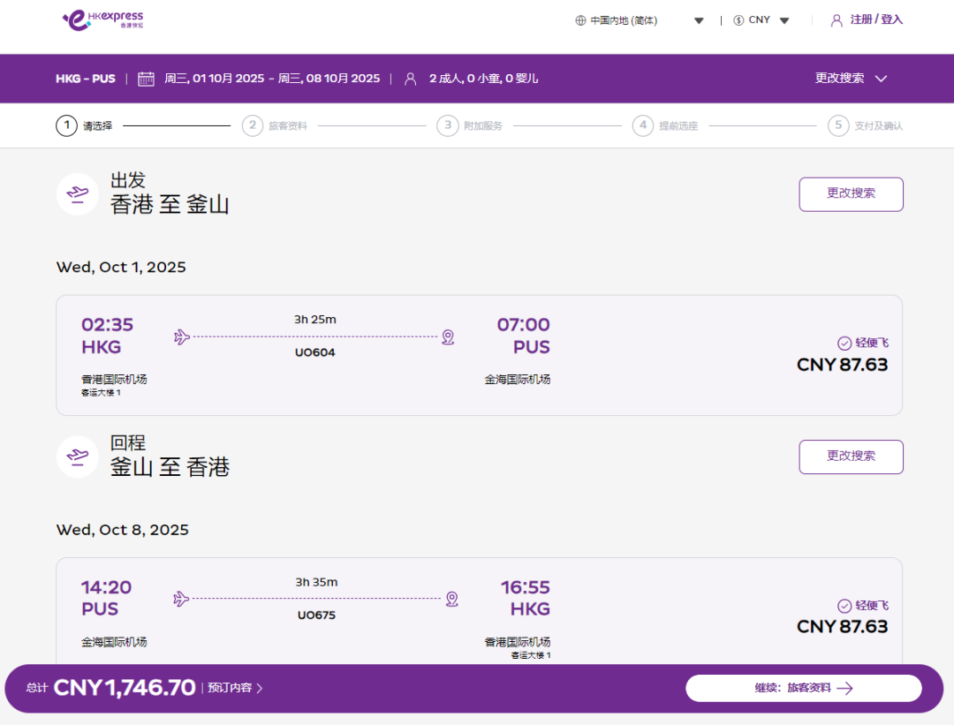Open the HK Express logo homepage
The image size is (954, 725).
click(x=102, y=20)
